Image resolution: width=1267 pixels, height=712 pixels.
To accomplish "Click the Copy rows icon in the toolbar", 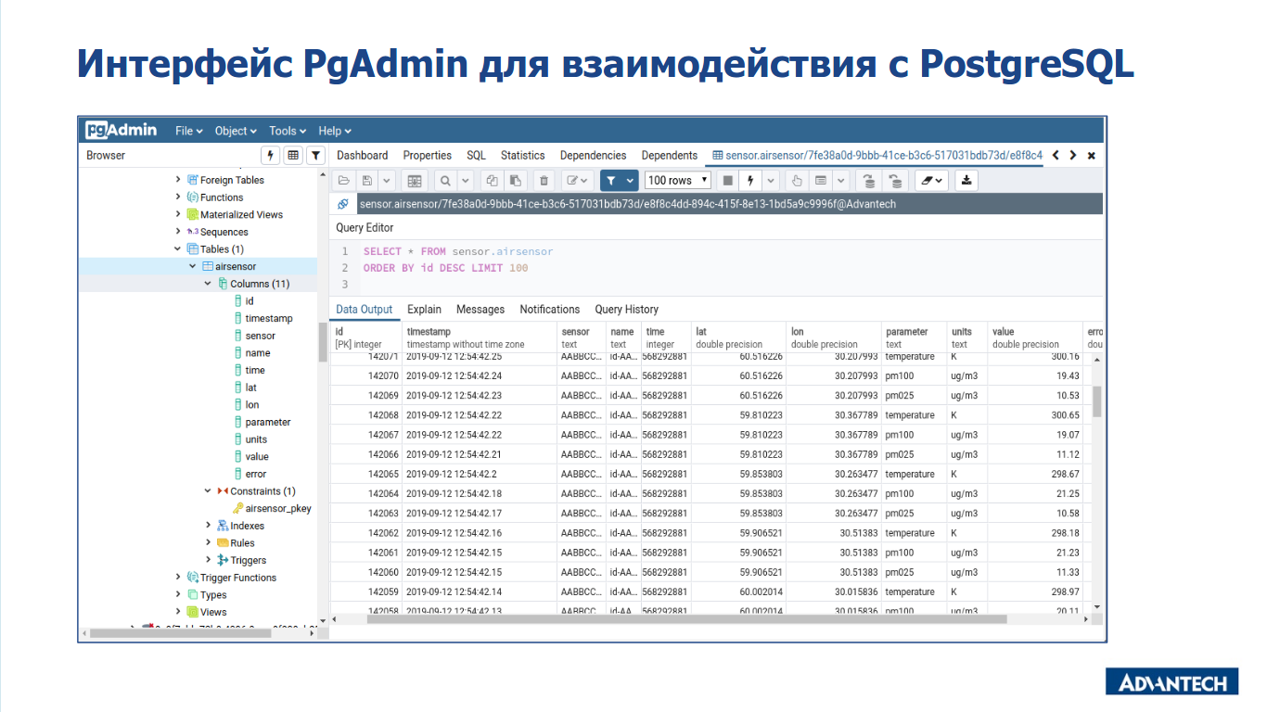I will coord(492,180).
